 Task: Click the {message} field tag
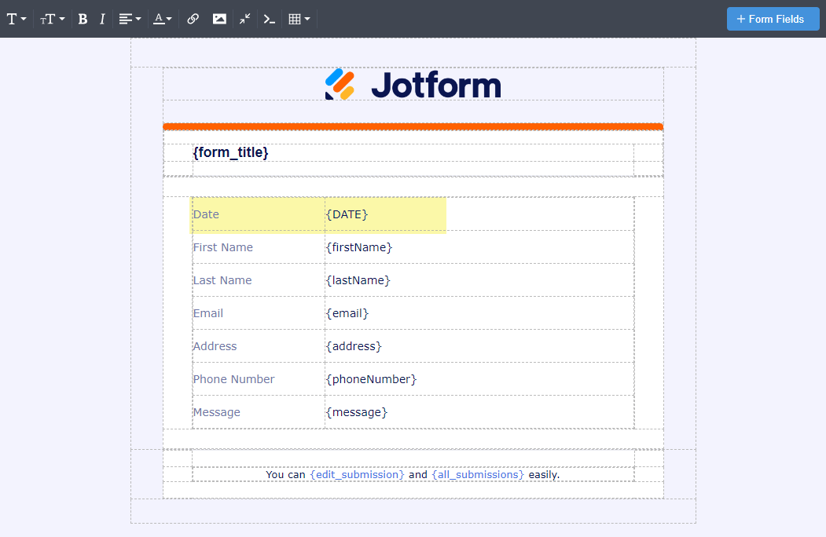pos(357,412)
